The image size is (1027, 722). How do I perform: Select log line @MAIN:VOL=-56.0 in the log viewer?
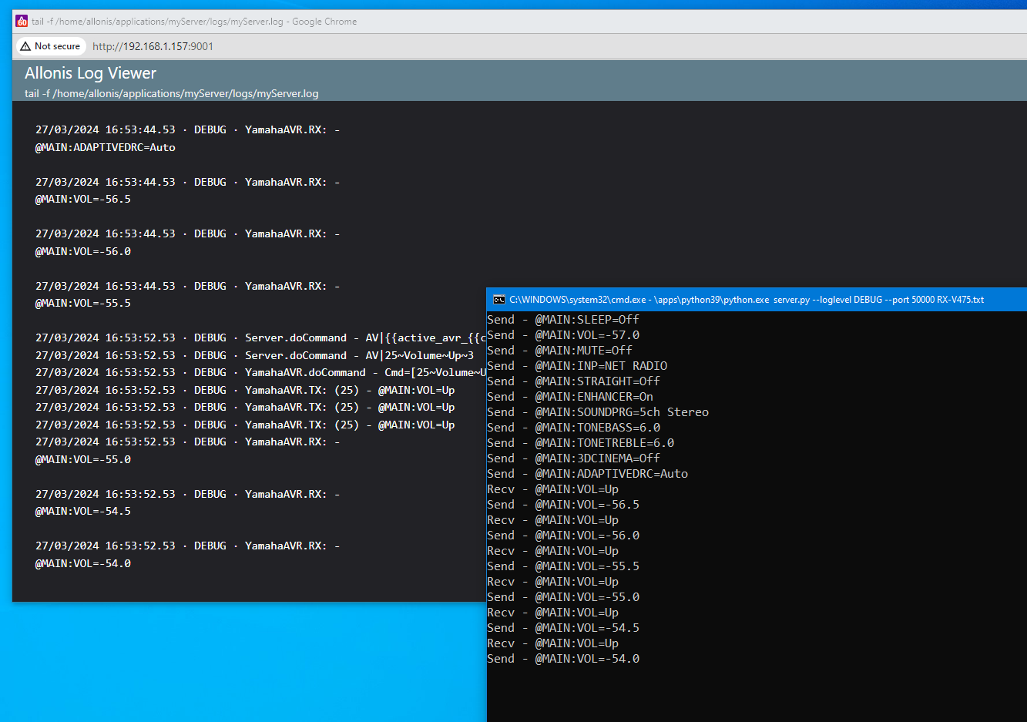coord(83,251)
